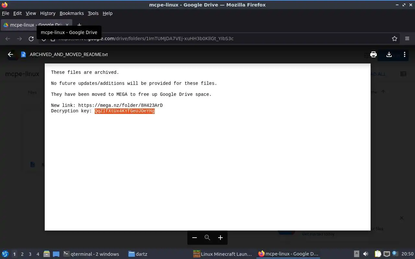Click the notification tray icon
Screen dimensions: 415x259
[395, 254]
